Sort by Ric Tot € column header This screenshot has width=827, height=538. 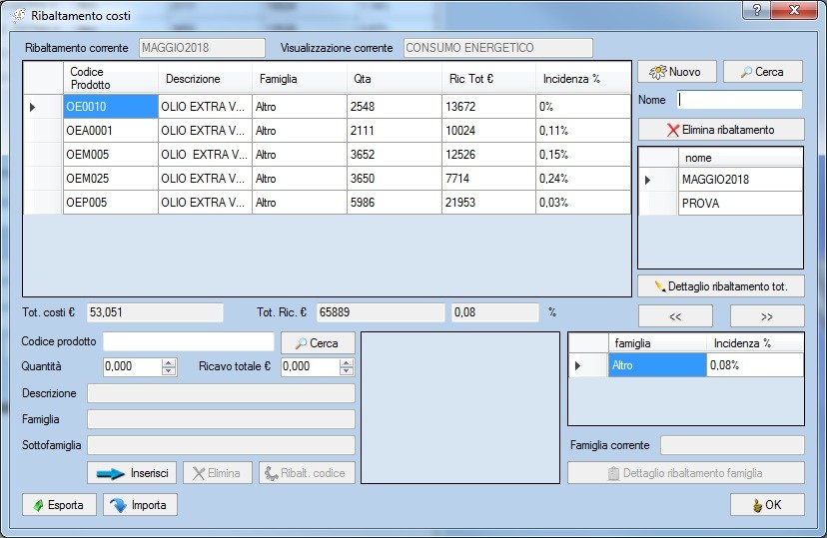(488, 78)
